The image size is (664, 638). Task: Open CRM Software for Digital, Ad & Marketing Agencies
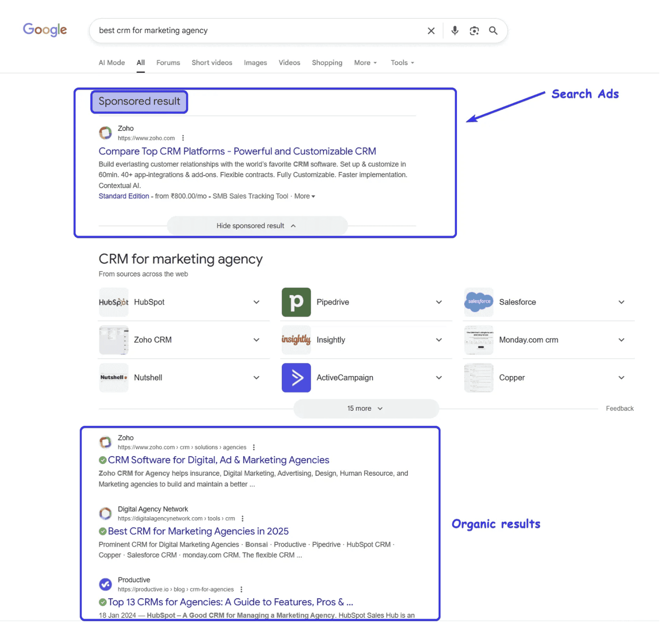tap(218, 460)
